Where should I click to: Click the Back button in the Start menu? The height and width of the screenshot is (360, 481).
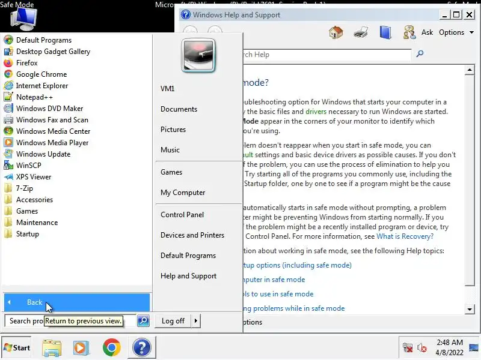pos(77,302)
